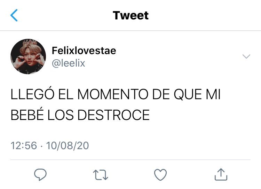261x189 pixels.
Task: Tap the 10/08/20 date
Action: (68, 146)
